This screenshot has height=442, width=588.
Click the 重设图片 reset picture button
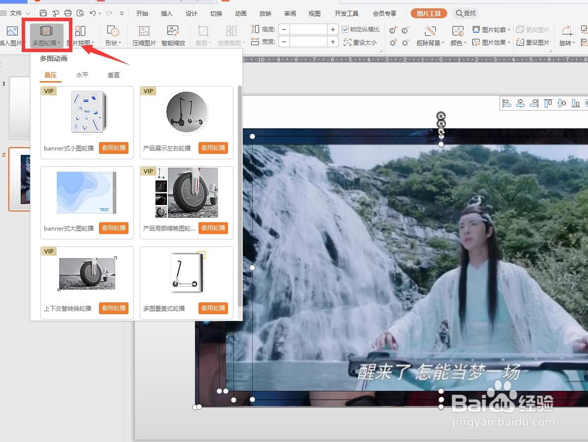point(533,42)
